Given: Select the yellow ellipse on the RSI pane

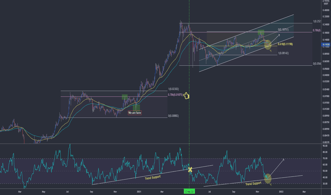Looking at the screenshot, I should click(x=268, y=178).
